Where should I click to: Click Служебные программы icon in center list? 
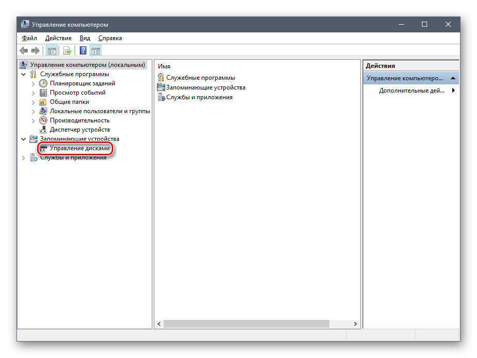click(x=161, y=78)
